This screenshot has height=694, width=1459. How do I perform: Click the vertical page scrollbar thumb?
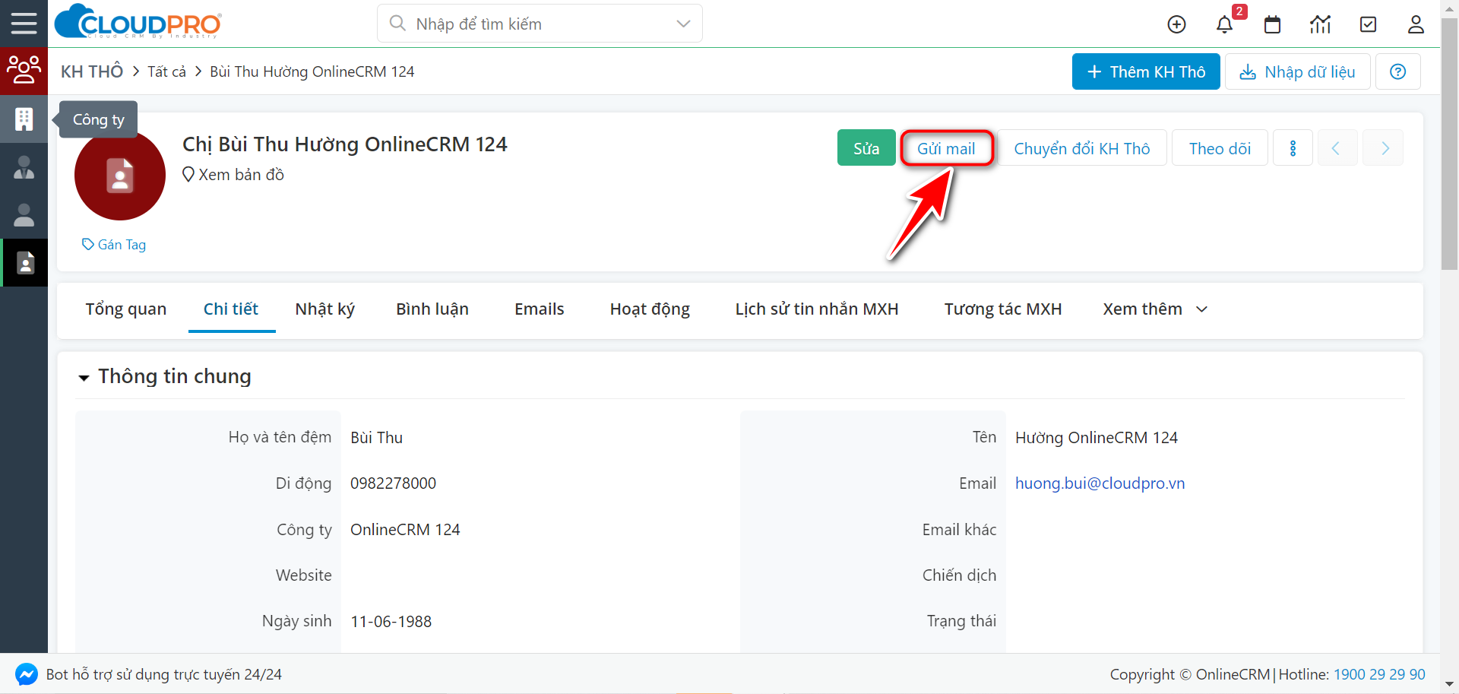(1450, 144)
